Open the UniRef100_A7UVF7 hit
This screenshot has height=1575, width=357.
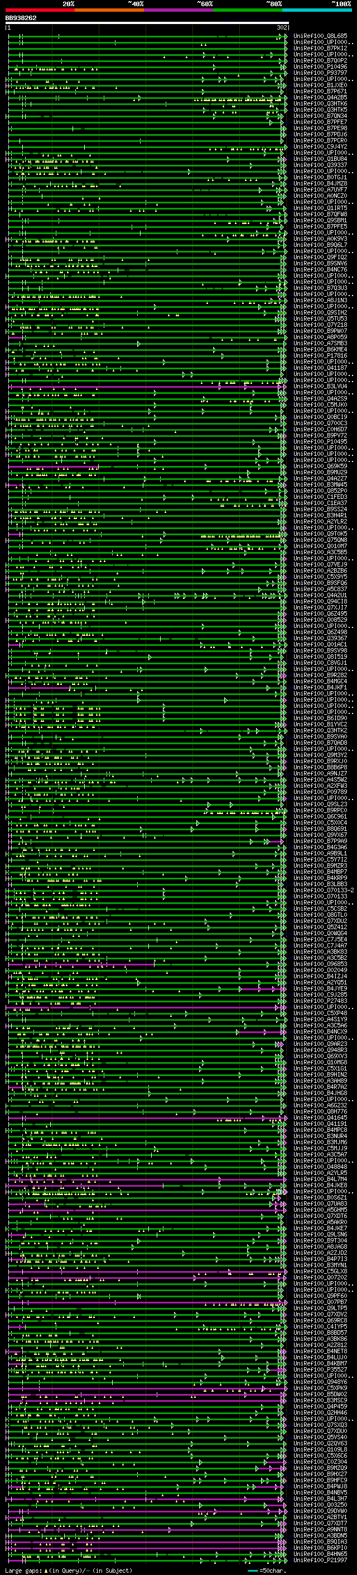click(320, 189)
